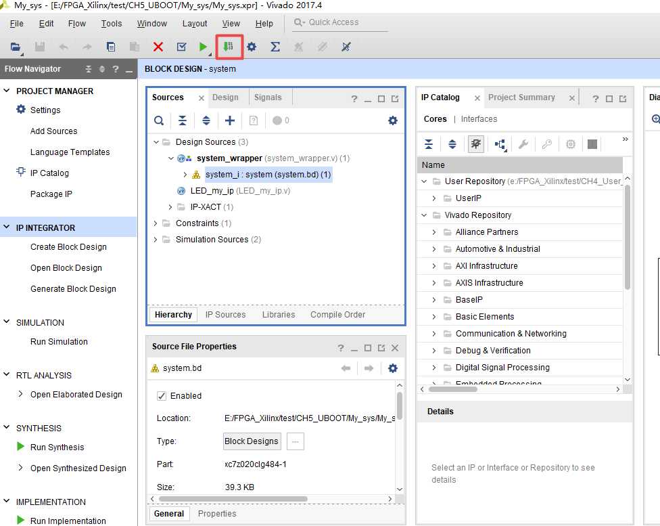Search in the Sources panel
The height and width of the screenshot is (526, 660).
(x=159, y=121)
